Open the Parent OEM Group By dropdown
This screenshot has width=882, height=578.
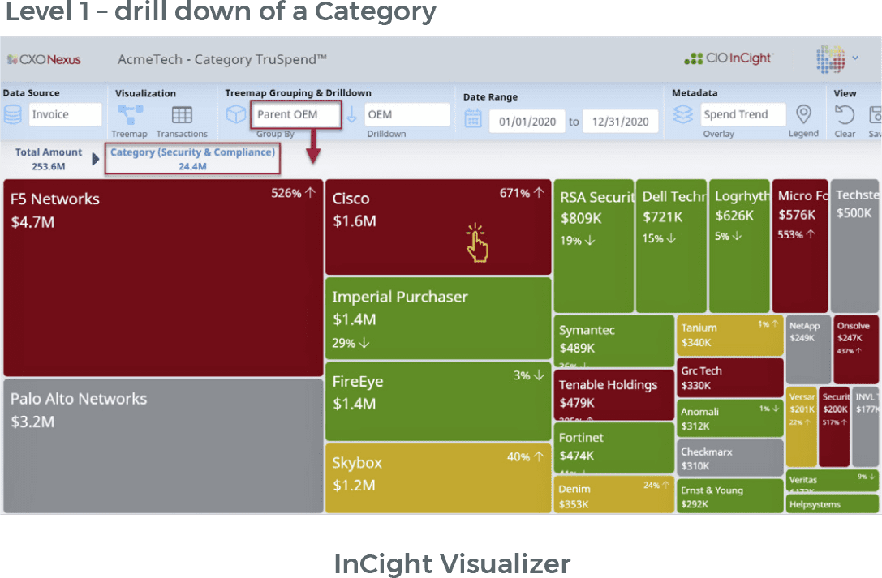pyautogui.click(x=297, y=114)
